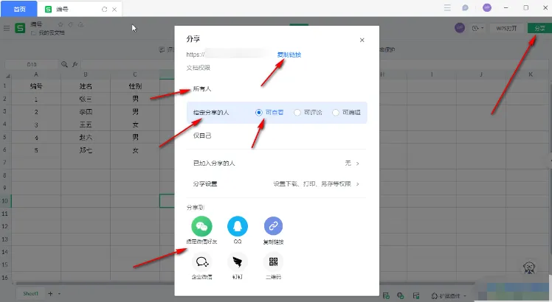Click the tag icon next to the star
552x302 pixels.
click(71, 24)
